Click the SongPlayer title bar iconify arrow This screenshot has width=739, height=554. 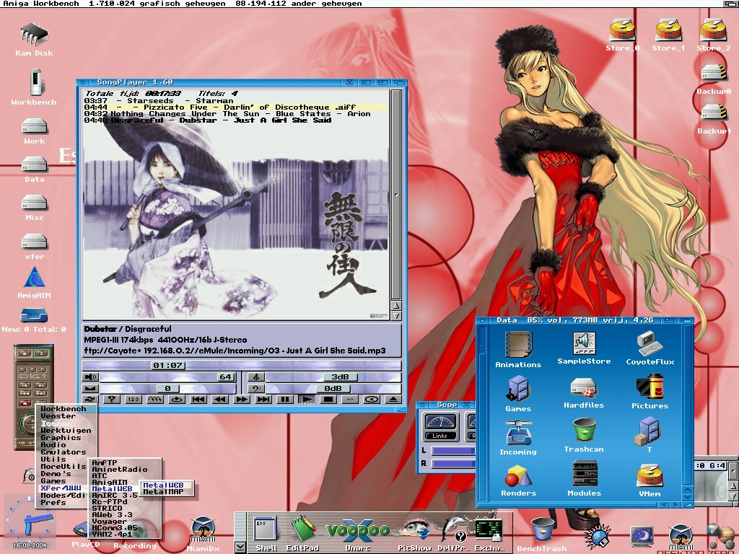pyautogui.click(x=350, y=82)
